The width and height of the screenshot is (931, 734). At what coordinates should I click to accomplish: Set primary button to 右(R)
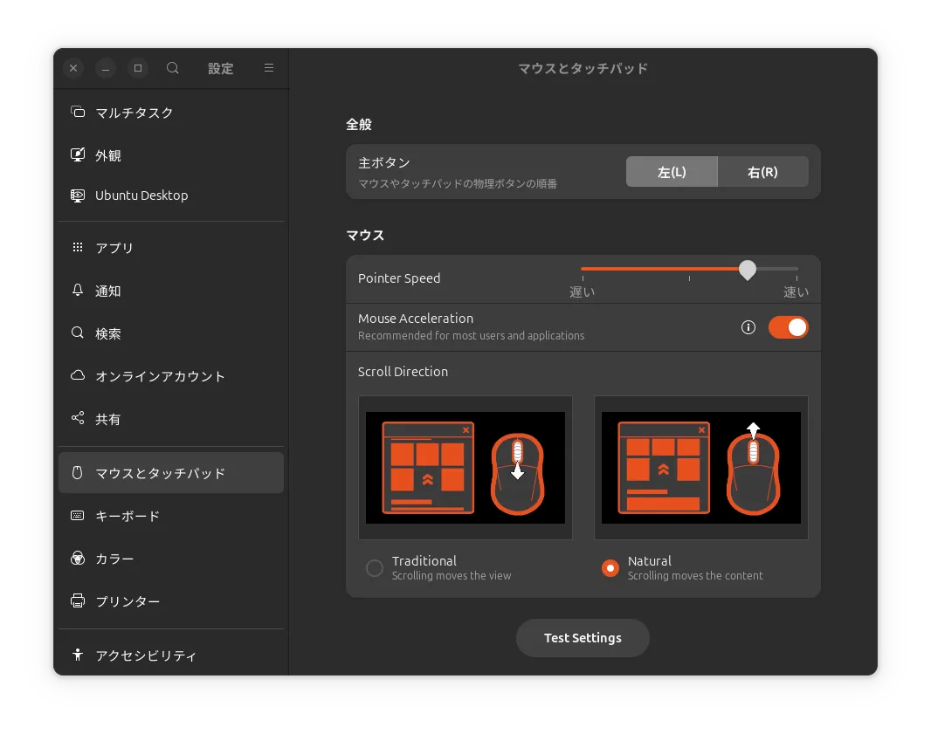coord(763,172)
